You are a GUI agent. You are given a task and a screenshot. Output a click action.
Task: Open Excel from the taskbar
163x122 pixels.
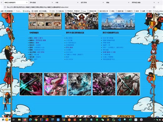pyautogui.click(x=130, y=119)
